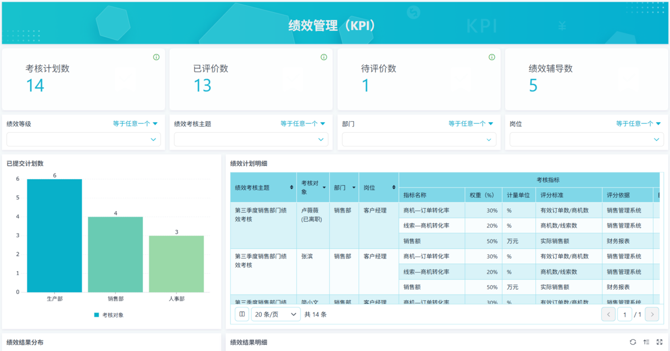Refresh the 绩效结果明细 panel
Screen dimensions: 670x351
[633, 342]
